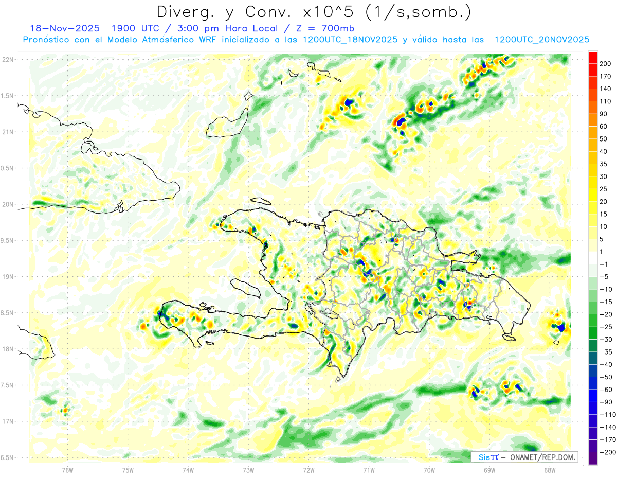
Task: Click the '-5' color scale label
Action: (x=604, y=277)
